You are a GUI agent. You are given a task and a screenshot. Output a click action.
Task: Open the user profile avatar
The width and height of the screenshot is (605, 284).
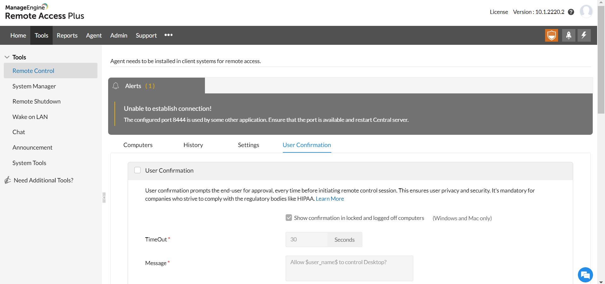586,11
